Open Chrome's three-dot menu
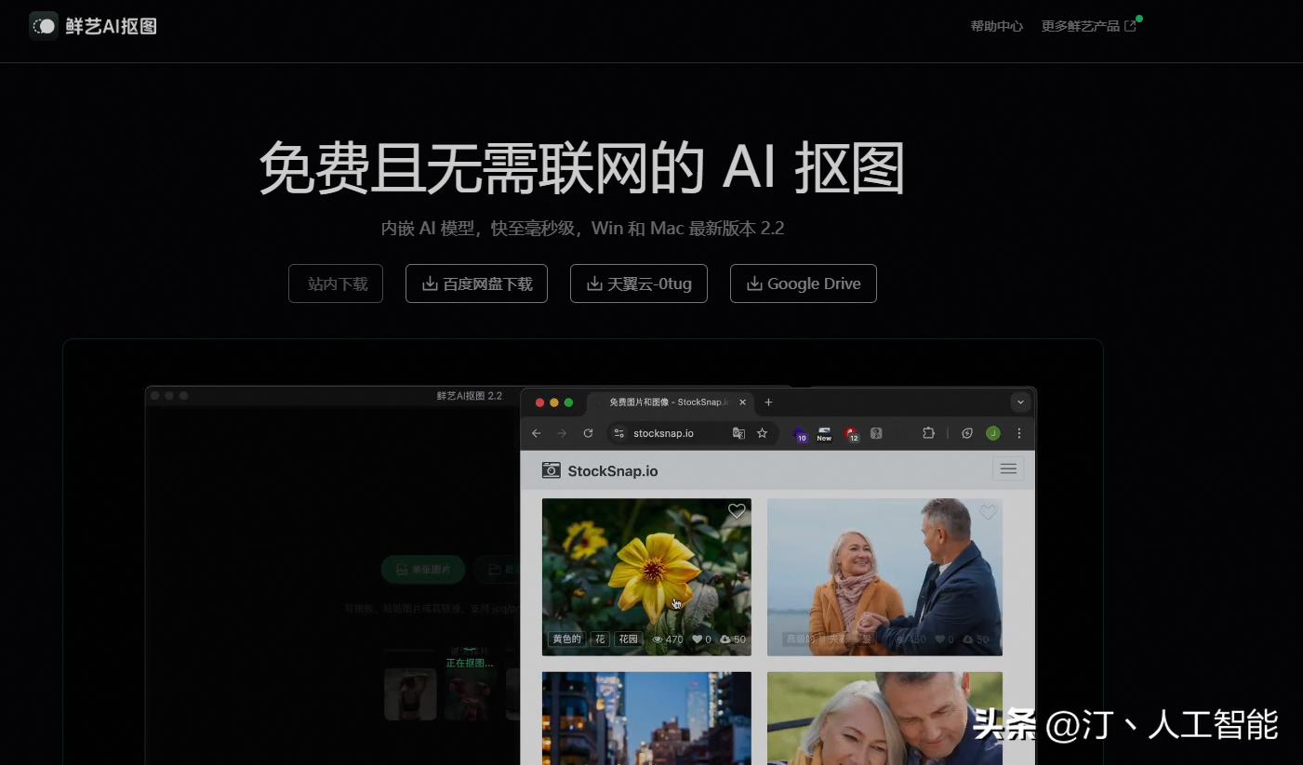 tap(1019, 433)
